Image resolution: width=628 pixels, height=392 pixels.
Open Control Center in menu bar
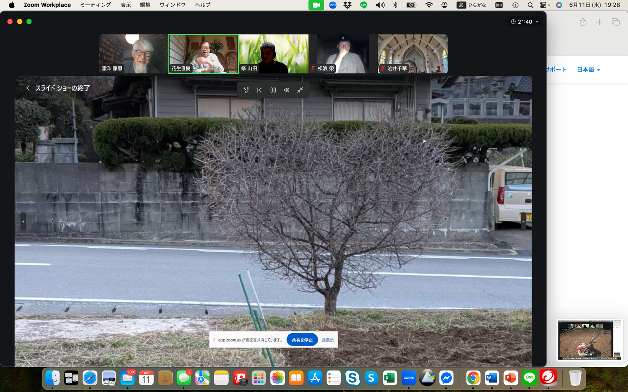click(x=543, y=5)
